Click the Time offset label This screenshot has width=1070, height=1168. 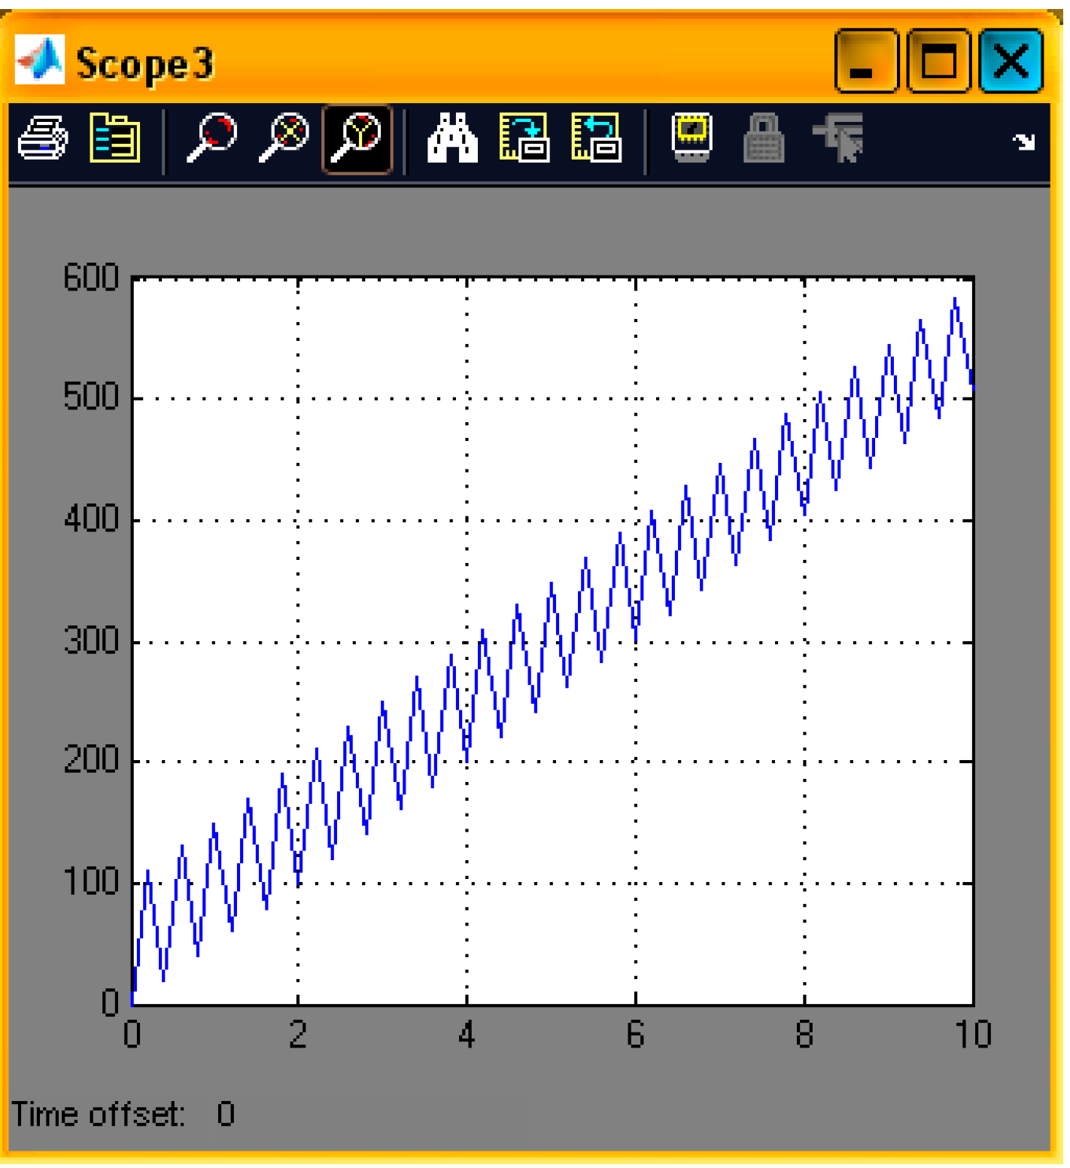(98, 1114)
